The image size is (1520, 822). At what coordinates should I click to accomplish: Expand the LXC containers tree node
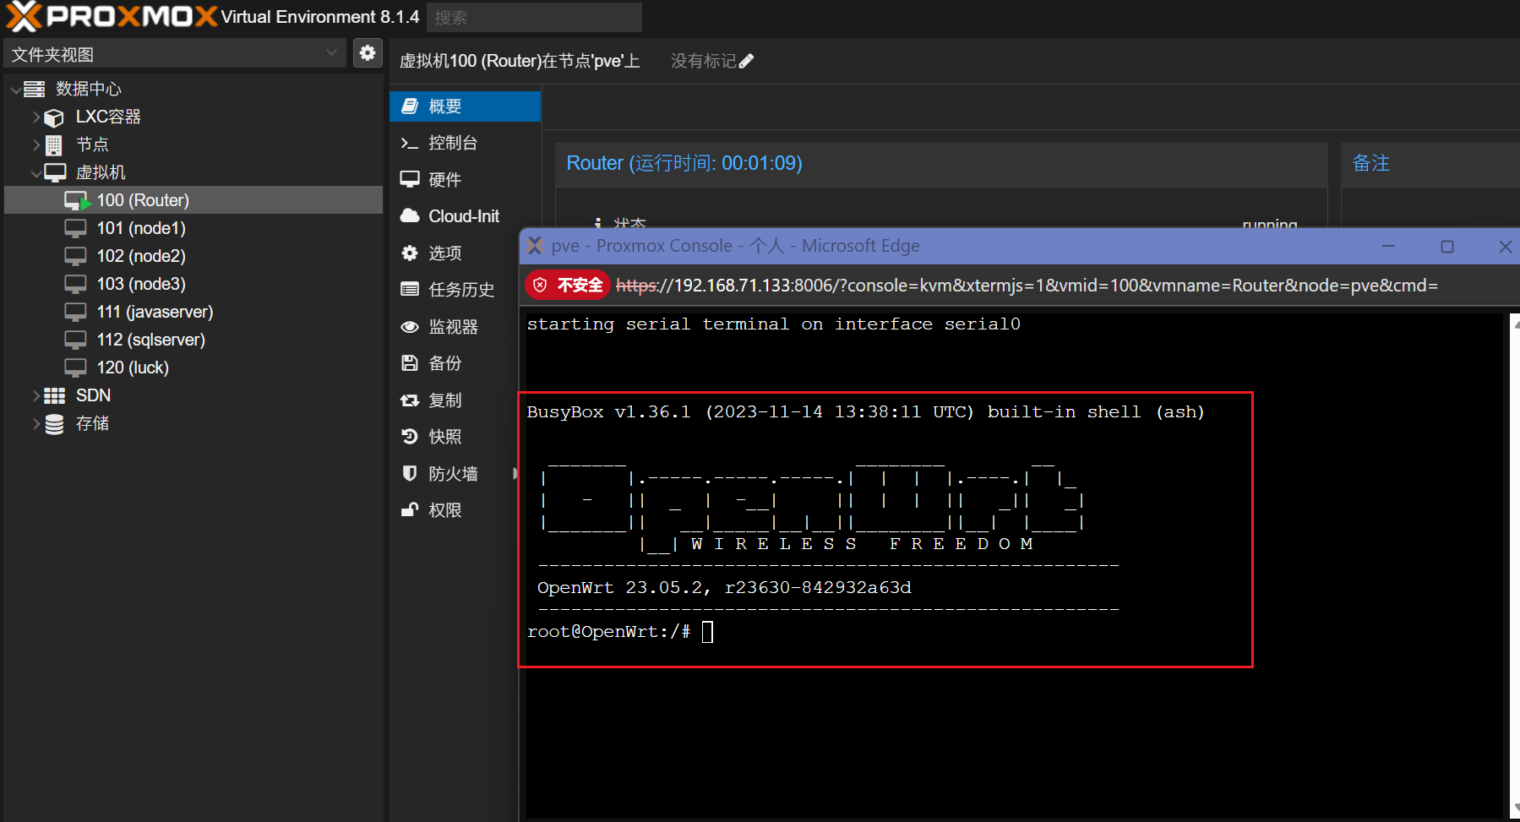pos(36,117)
